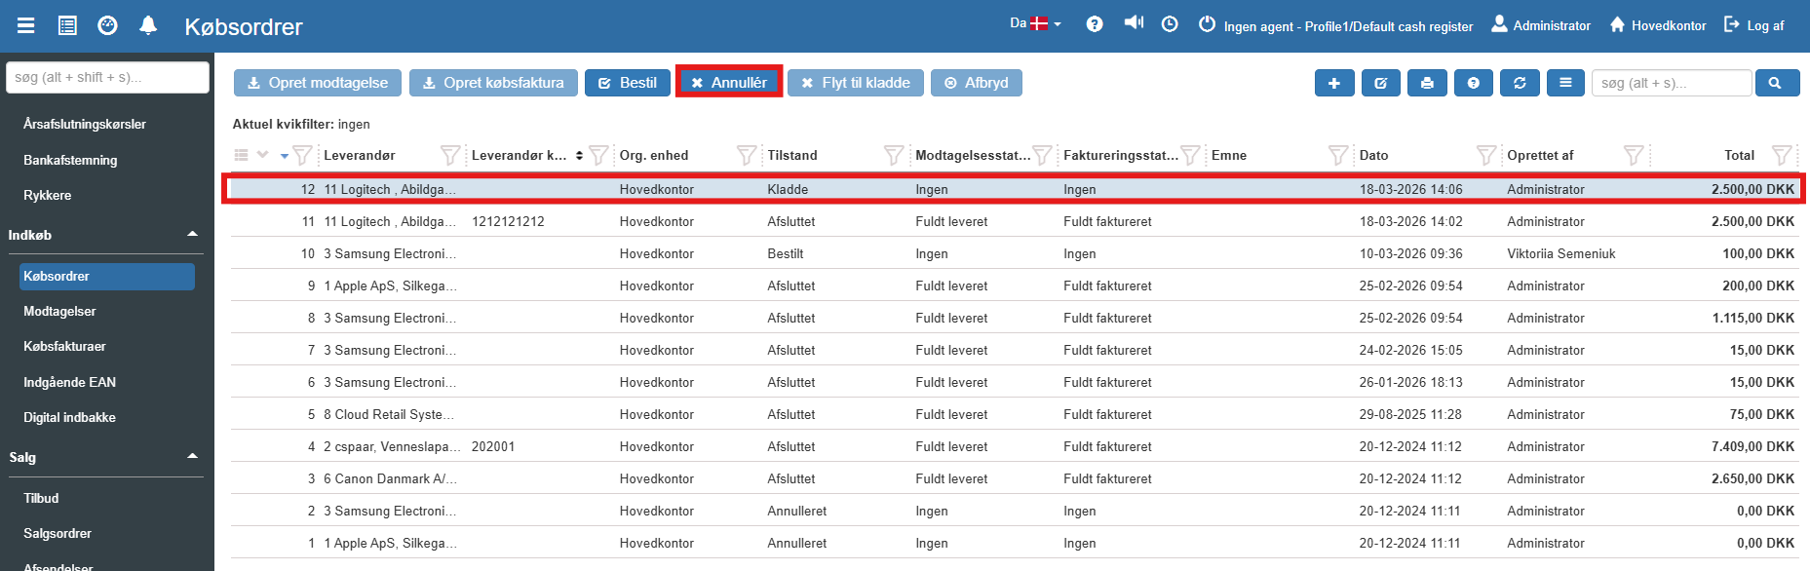The height and width of the screenshot is (571, 1810).
Task: Click the 7.409,00 DKK total cell
Action: click(x=1752, y=446)
